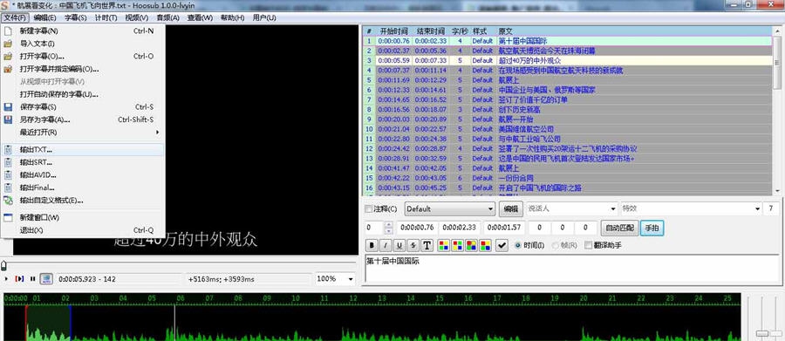Open the Default style dropdown

(x=450, y=208)
